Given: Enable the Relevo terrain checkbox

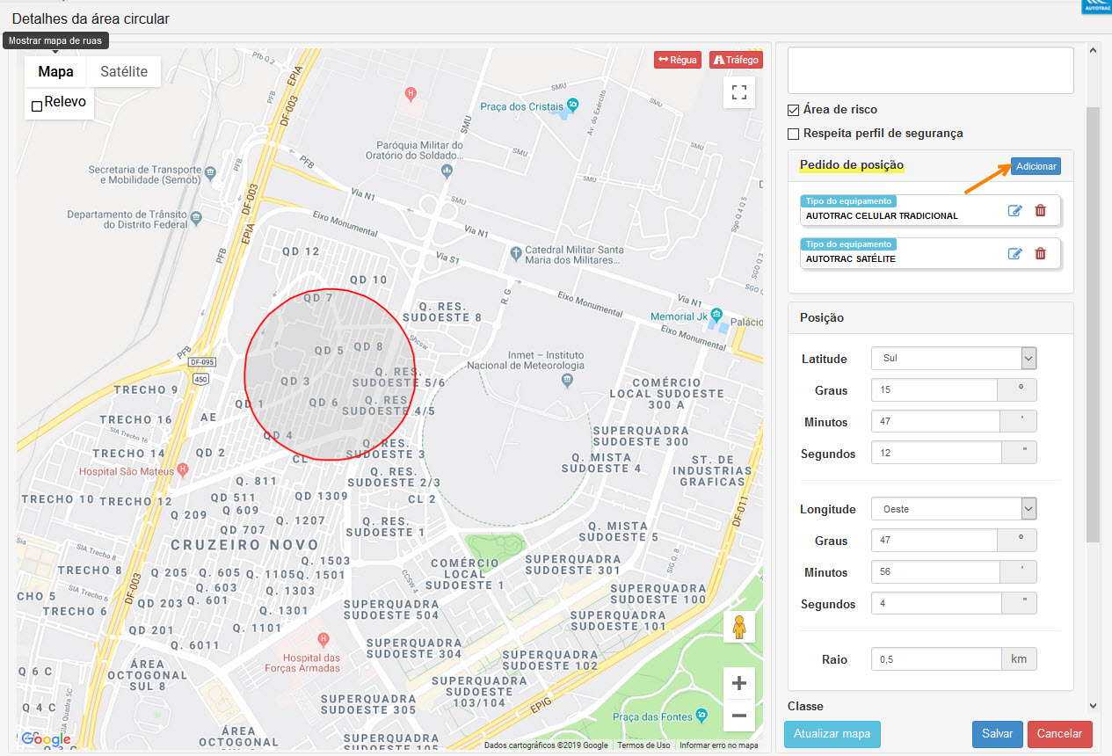Looking at the screenshot, I should click(37, 106).
